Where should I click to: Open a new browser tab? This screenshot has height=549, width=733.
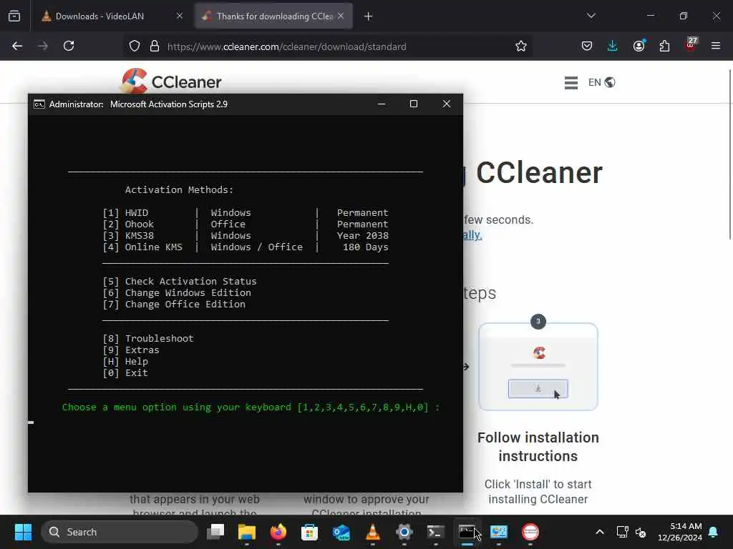(x=369, y=16)
